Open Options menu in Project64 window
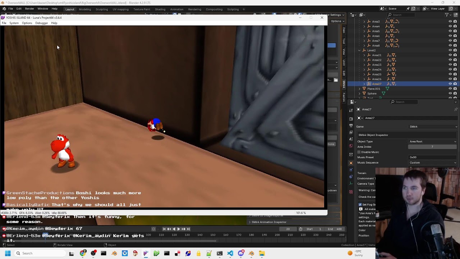Screen dimensions: 460x259 pos(27,23)
